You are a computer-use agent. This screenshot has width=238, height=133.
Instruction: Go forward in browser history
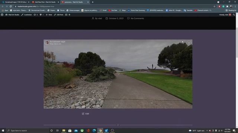click(7, 6)
